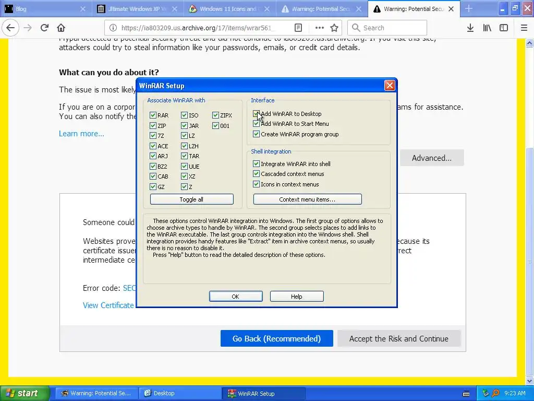Select Warning browser taskbar item
Image resolution: width=534 pixels, height=401 pixels.
(96, 393)
